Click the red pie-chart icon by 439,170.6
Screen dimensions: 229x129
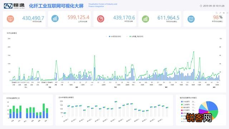click(101, 19)
